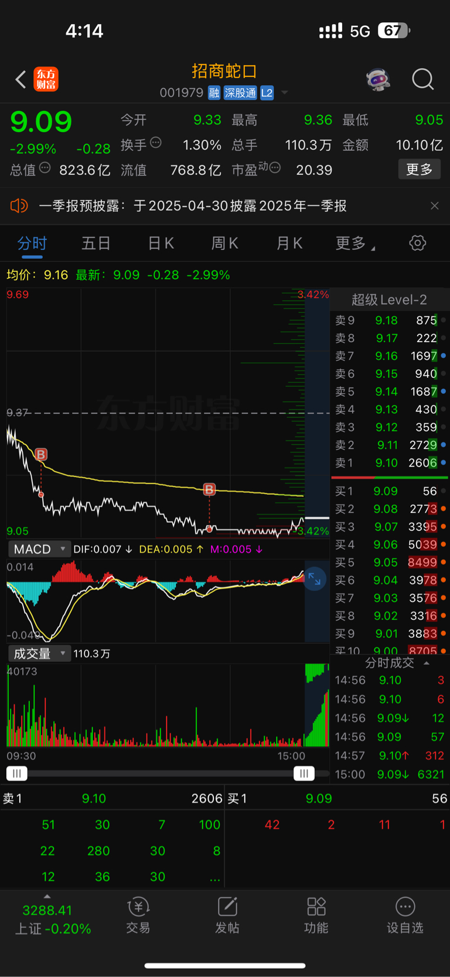Go back with the left arrow icon
This screenshot has height=977, width=450.
[x=21, y=79]
